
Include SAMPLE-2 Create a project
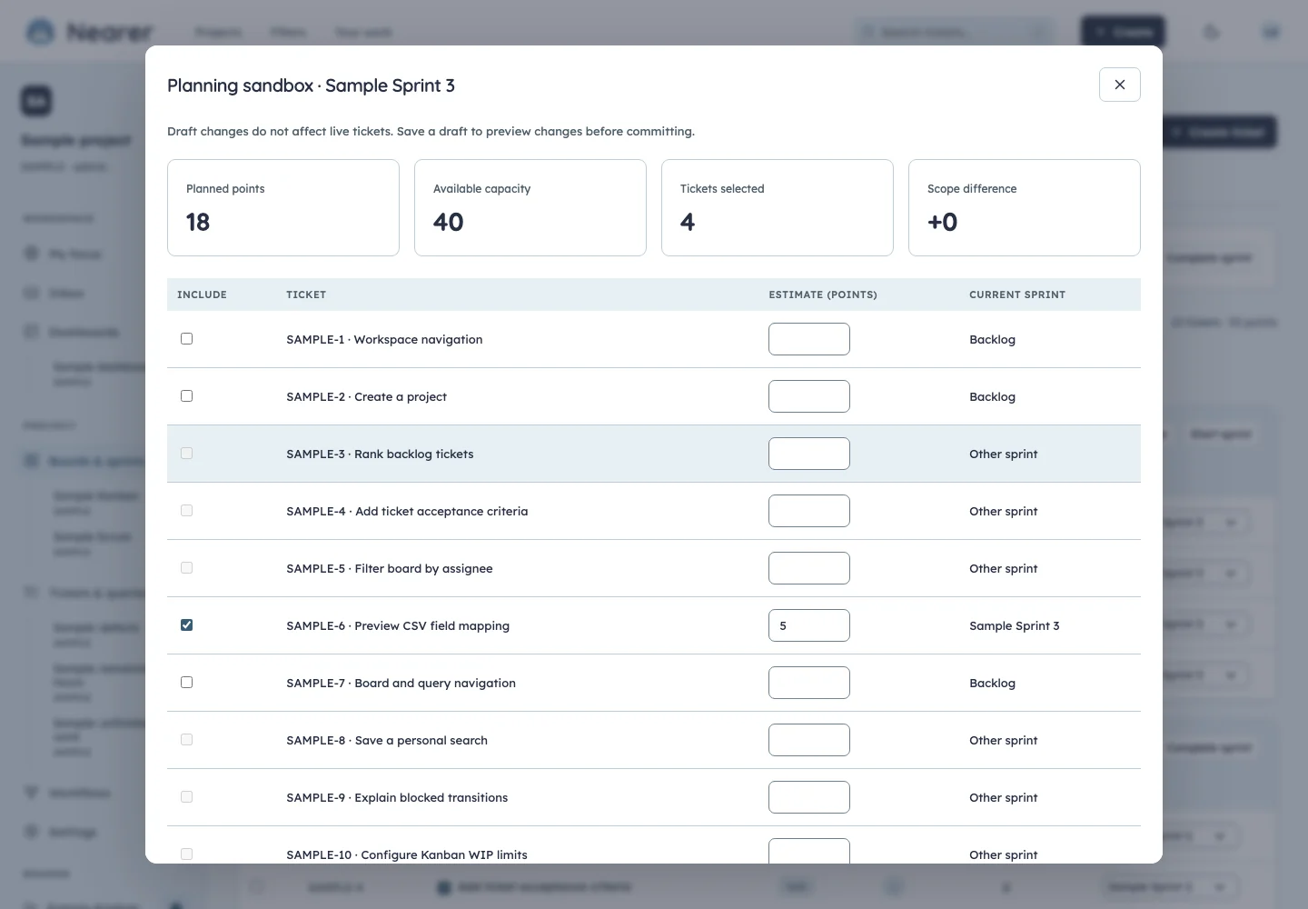tap(186, 395)
